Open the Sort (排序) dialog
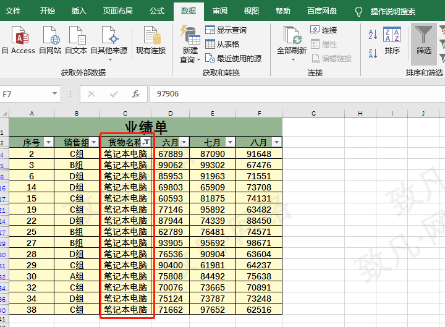The image size is (445, 327). (x=392, y=40)
